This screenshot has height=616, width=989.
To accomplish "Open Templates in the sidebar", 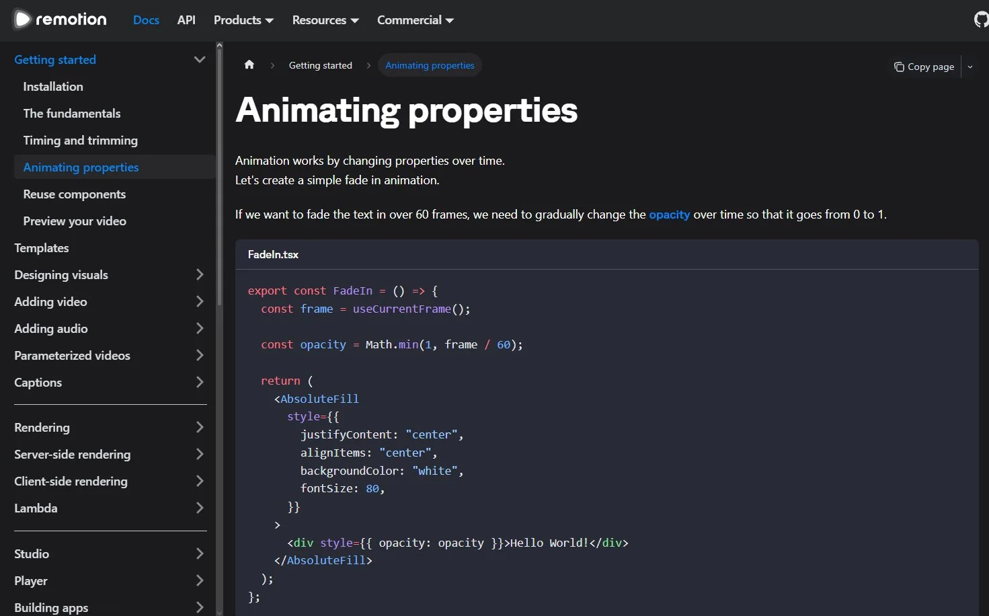I will tap(42, 248).
